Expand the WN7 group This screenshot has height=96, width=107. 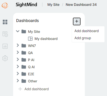[x=18, y=45]
